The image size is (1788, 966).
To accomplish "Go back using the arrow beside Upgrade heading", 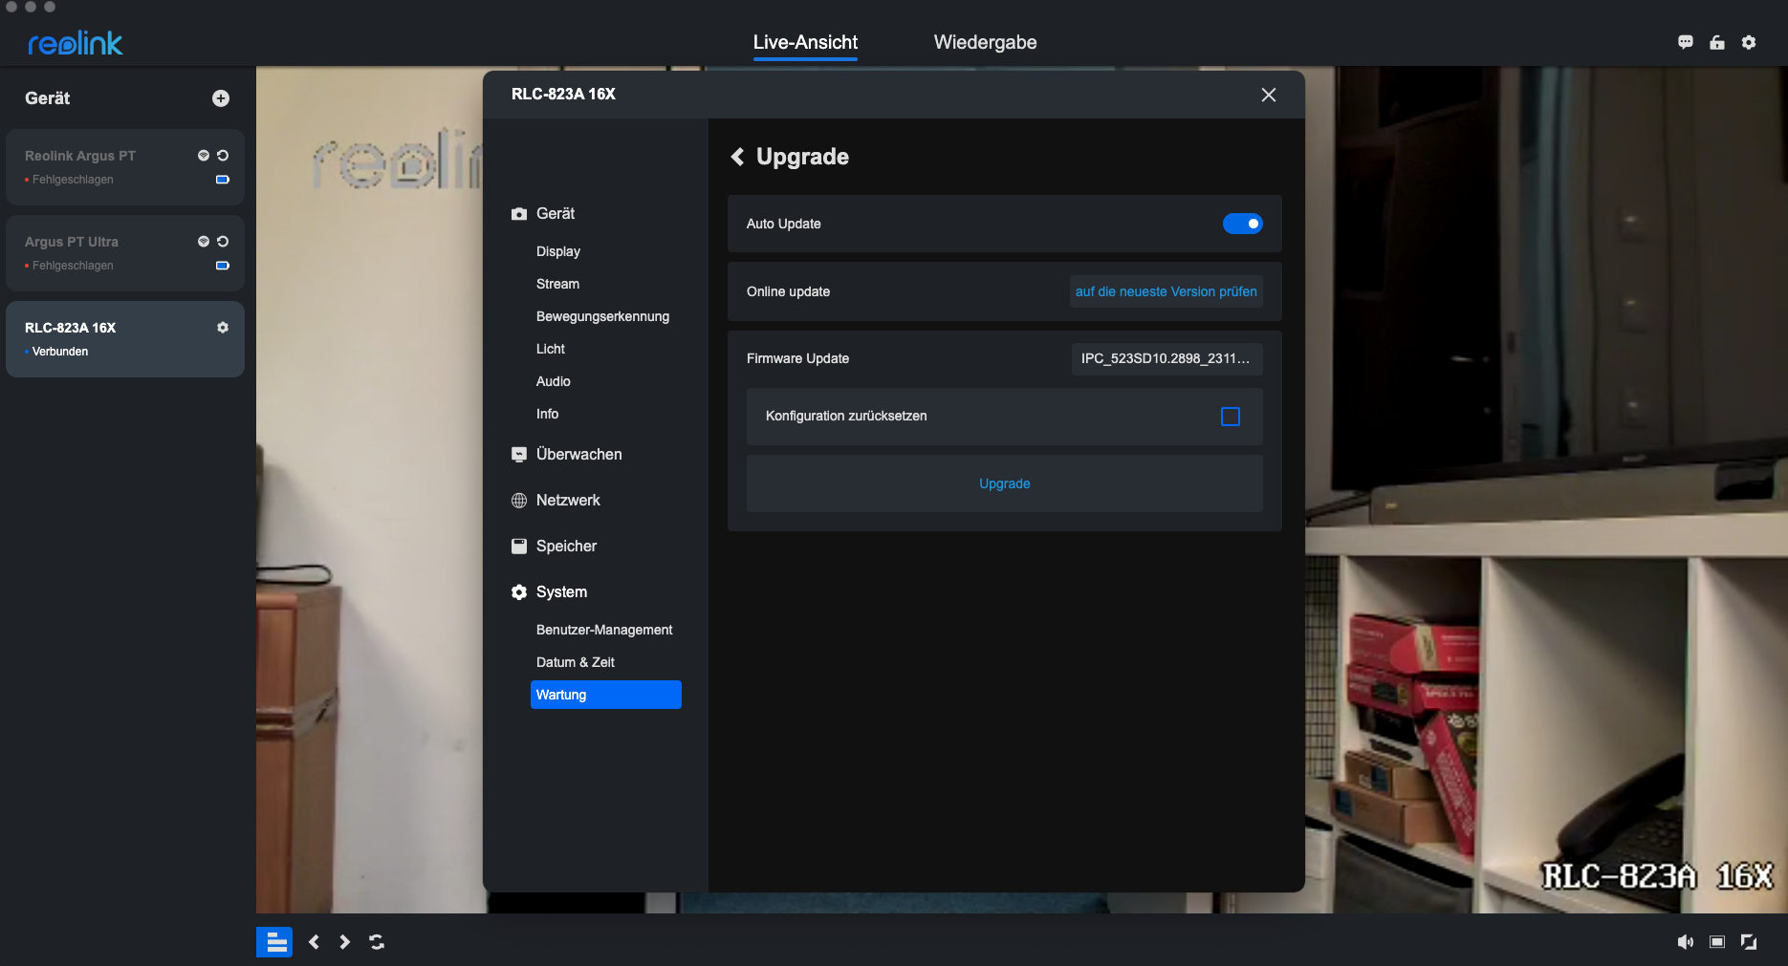I will (737, 157).
